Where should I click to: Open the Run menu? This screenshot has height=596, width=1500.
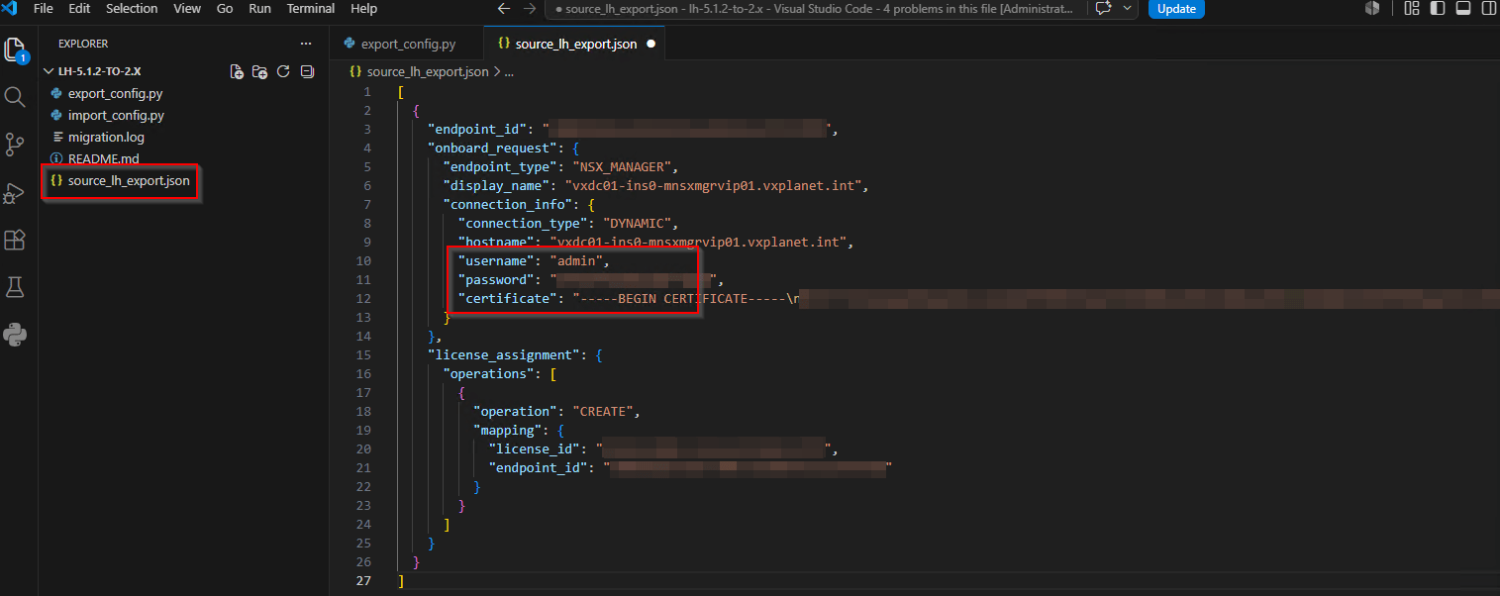pyautogui.click(x=259, y=9)
